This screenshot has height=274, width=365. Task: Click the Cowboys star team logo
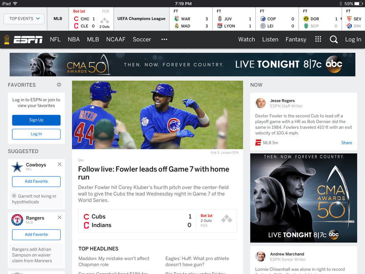coord(17,167)
